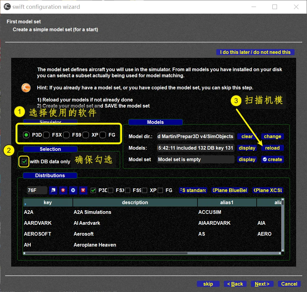
Task: Click the swift logo in the title bar
Action: 7,7
